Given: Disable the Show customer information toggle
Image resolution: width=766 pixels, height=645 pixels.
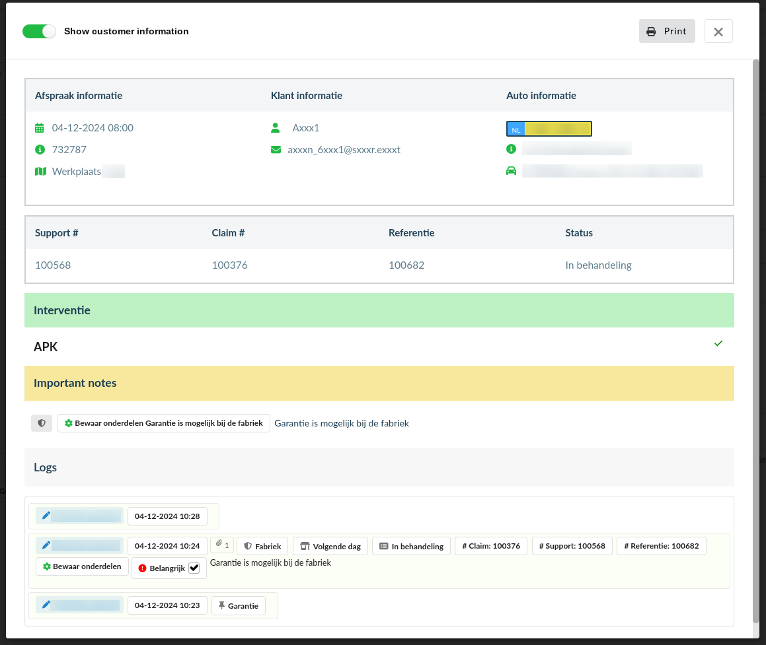Looking at the screenshot, I should click(x=39, y=31).
